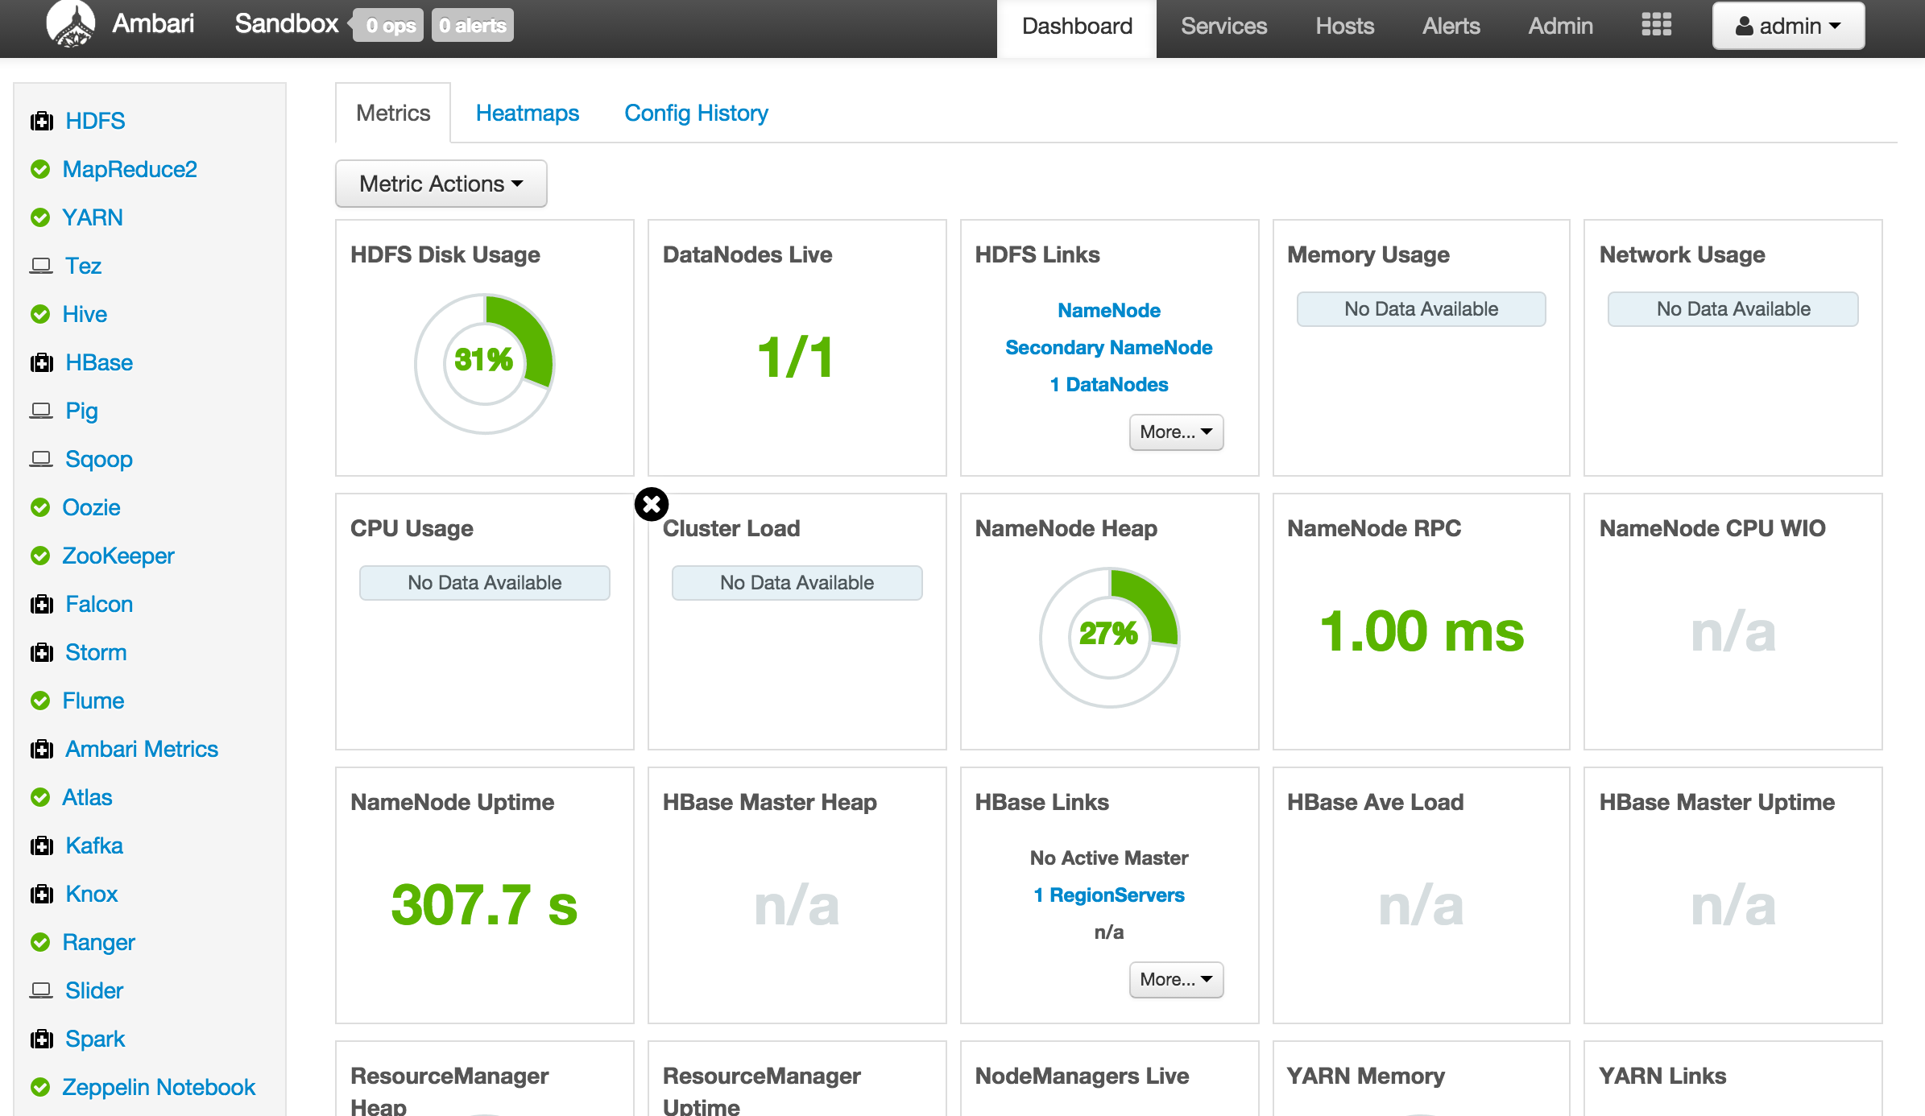
Task: Click the 0 alerts badge
Action: click(x=472, y=25)
